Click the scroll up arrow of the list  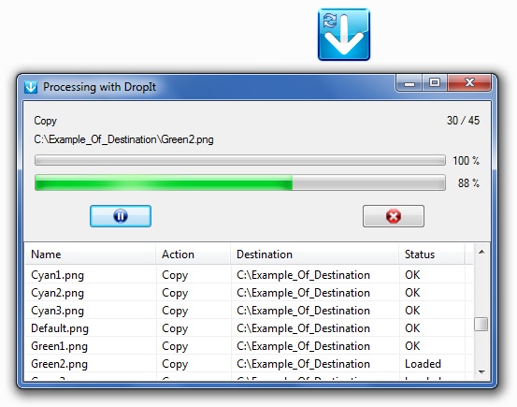pyautogui.click(x=481, y=253)
